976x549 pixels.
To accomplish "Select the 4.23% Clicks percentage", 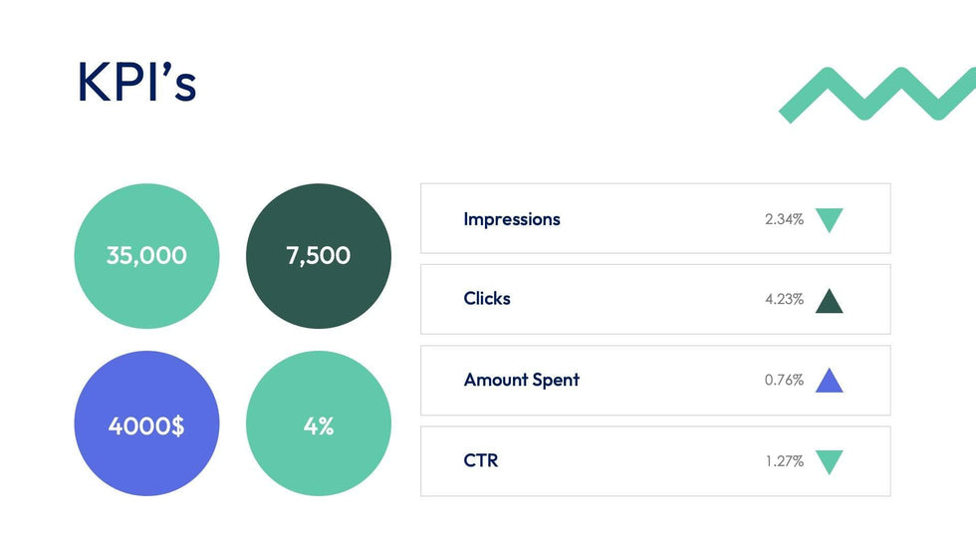I will point(784,299).
